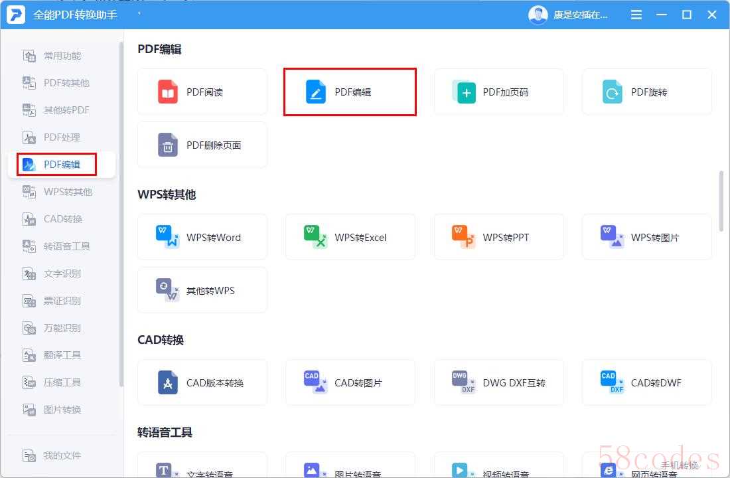Screen dimensions: 730x478
Task: Open the DWG DXF互转 icon
Action: coord(464,382)
